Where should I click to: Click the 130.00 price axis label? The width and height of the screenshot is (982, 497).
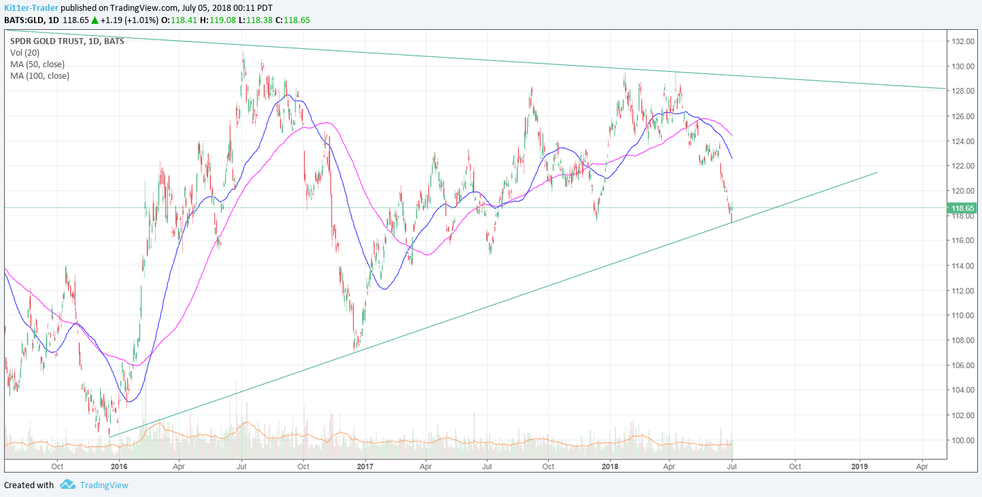click(x=963, y=67)
